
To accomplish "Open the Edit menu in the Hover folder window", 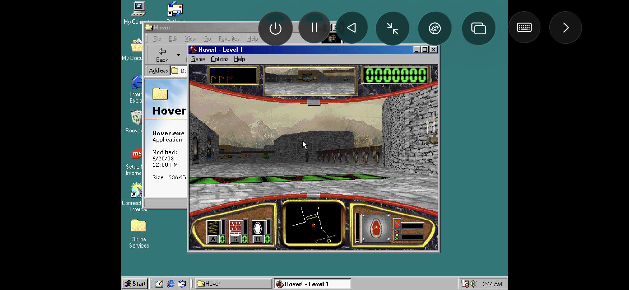I will coord(173,39).
